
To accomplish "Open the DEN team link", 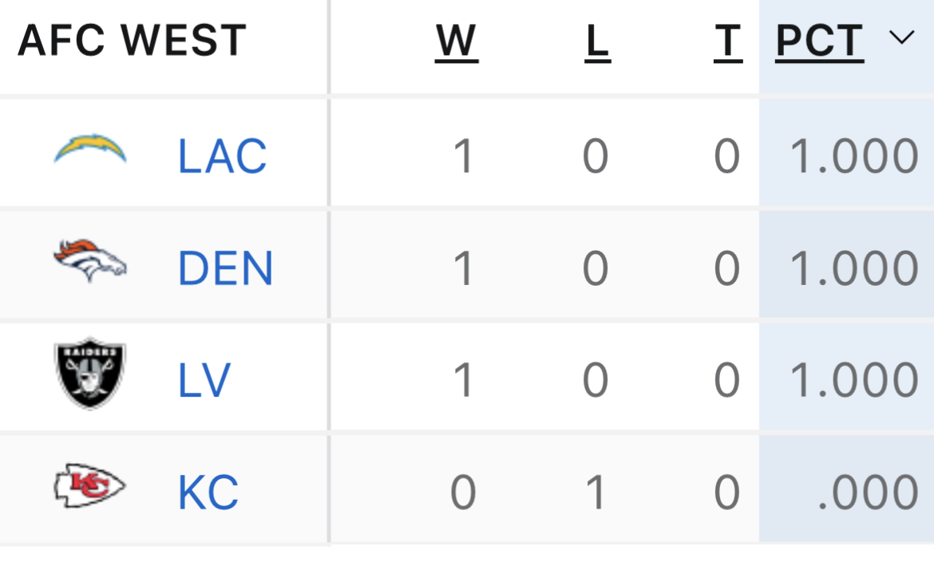I will click(x=226, y=268).
